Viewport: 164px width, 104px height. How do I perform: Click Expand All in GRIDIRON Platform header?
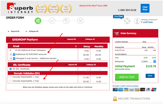click(x=70, y=39)
